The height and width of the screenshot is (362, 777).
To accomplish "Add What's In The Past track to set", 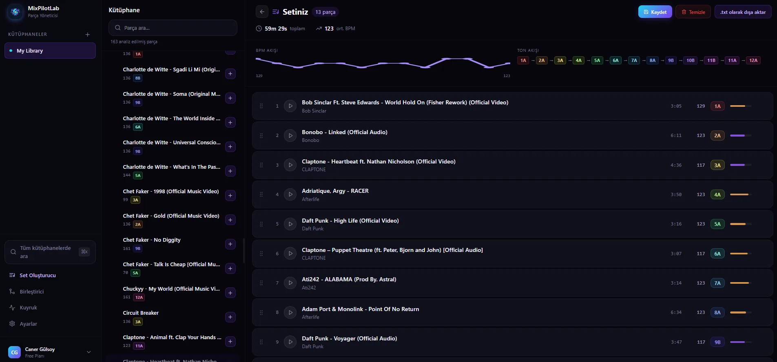I will tap(230, 171).
